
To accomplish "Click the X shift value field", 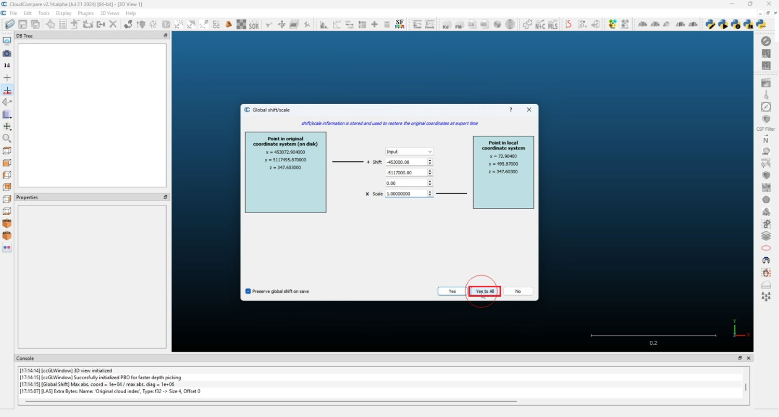I will tap(406, 162).
